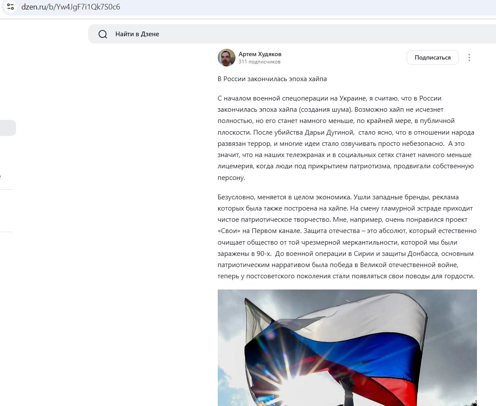
Task: Select the dzen.ru URL in address bar
Action: (70, 7)
